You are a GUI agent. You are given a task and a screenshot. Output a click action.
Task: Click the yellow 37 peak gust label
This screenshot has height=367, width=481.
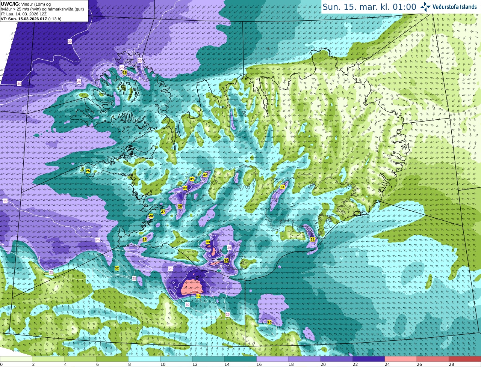click(198, 296)
